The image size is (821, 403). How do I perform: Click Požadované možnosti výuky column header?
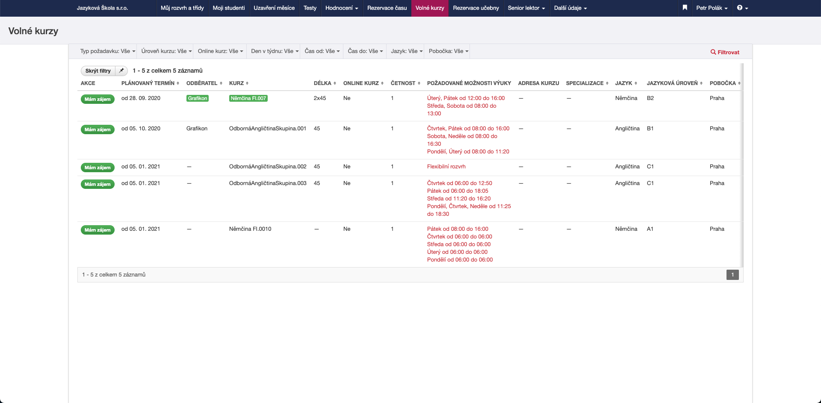point(469,83)
